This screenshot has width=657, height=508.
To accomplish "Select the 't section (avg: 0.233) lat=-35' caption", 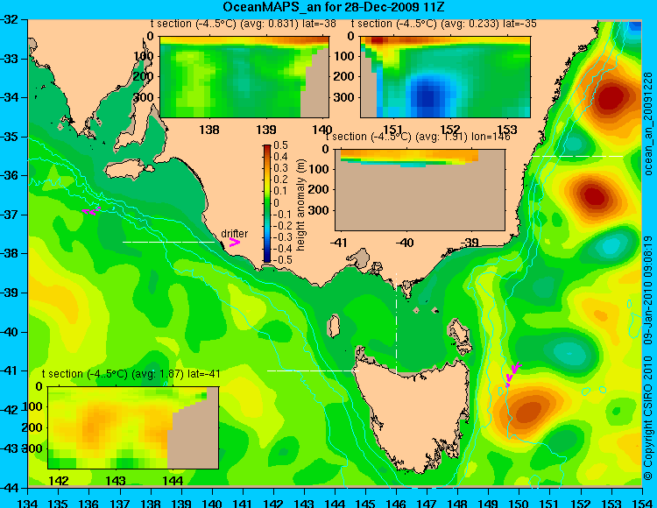I will [x=444, y=24].
